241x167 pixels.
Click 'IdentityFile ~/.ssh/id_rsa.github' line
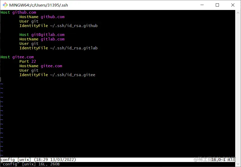click(x=58, y=26)
